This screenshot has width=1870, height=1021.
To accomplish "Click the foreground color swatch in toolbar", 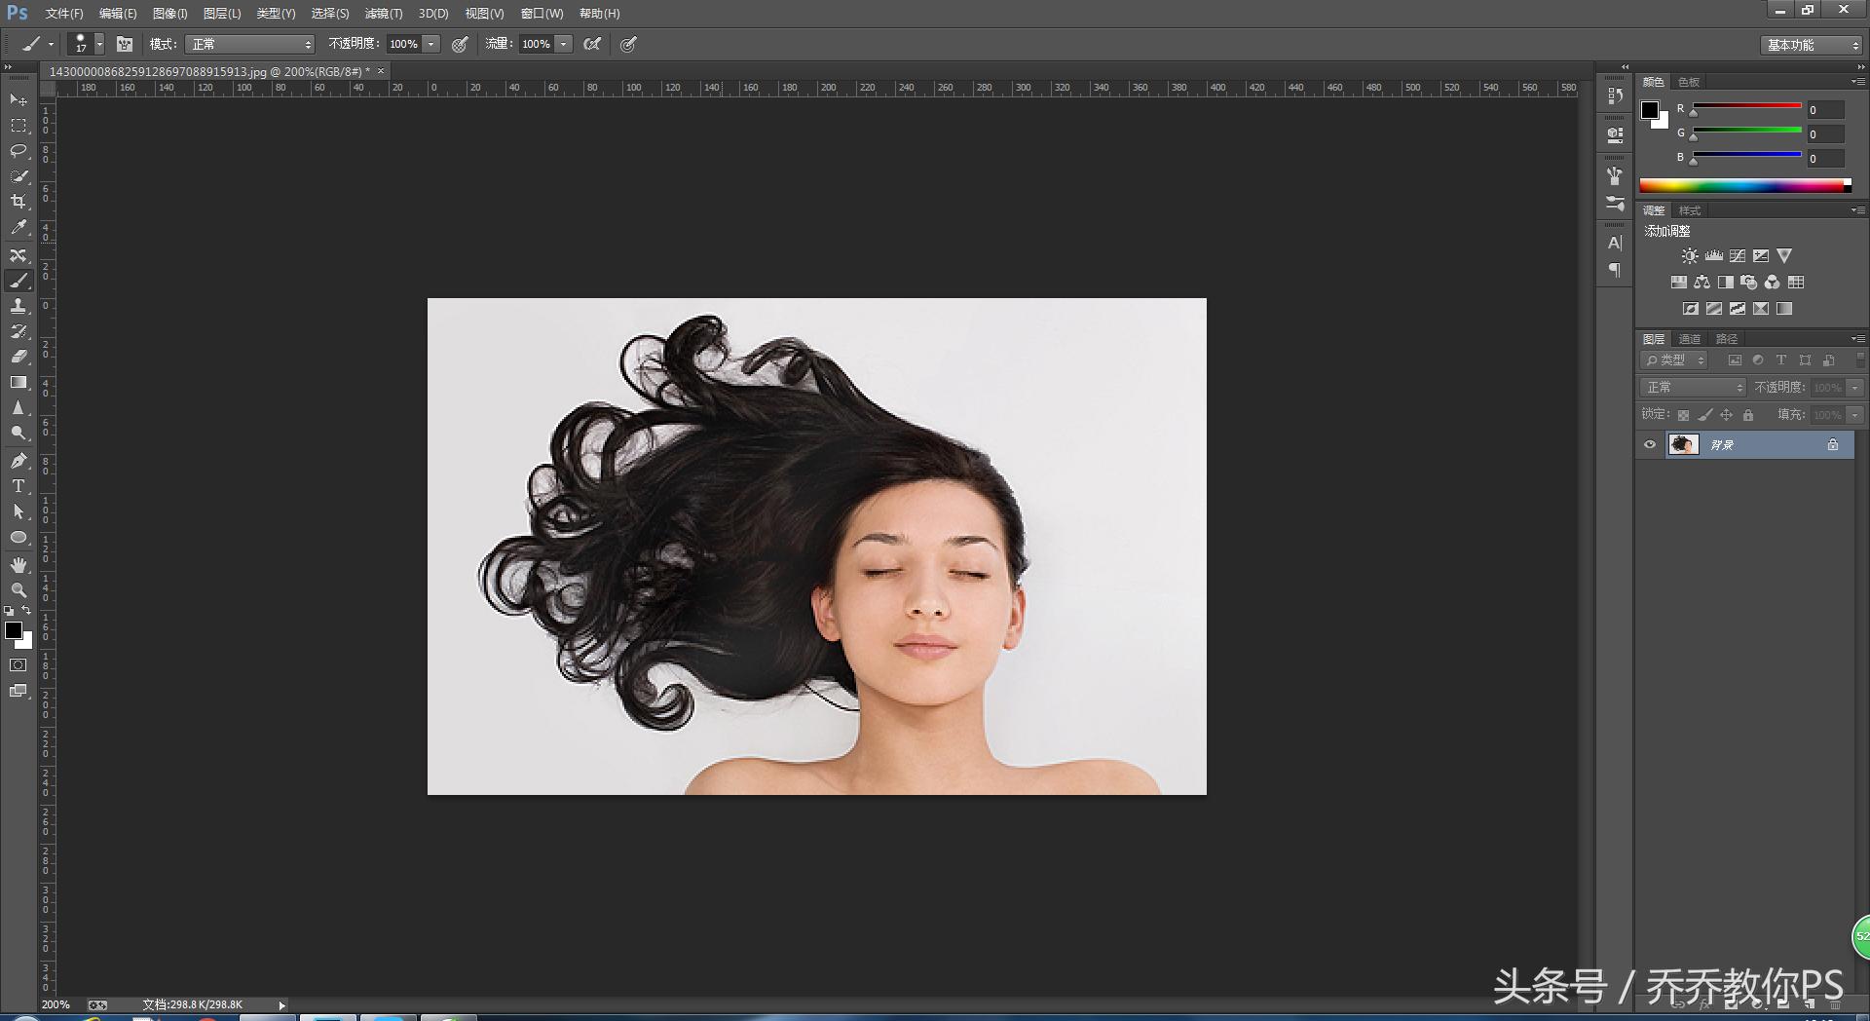I will [14, 631].
